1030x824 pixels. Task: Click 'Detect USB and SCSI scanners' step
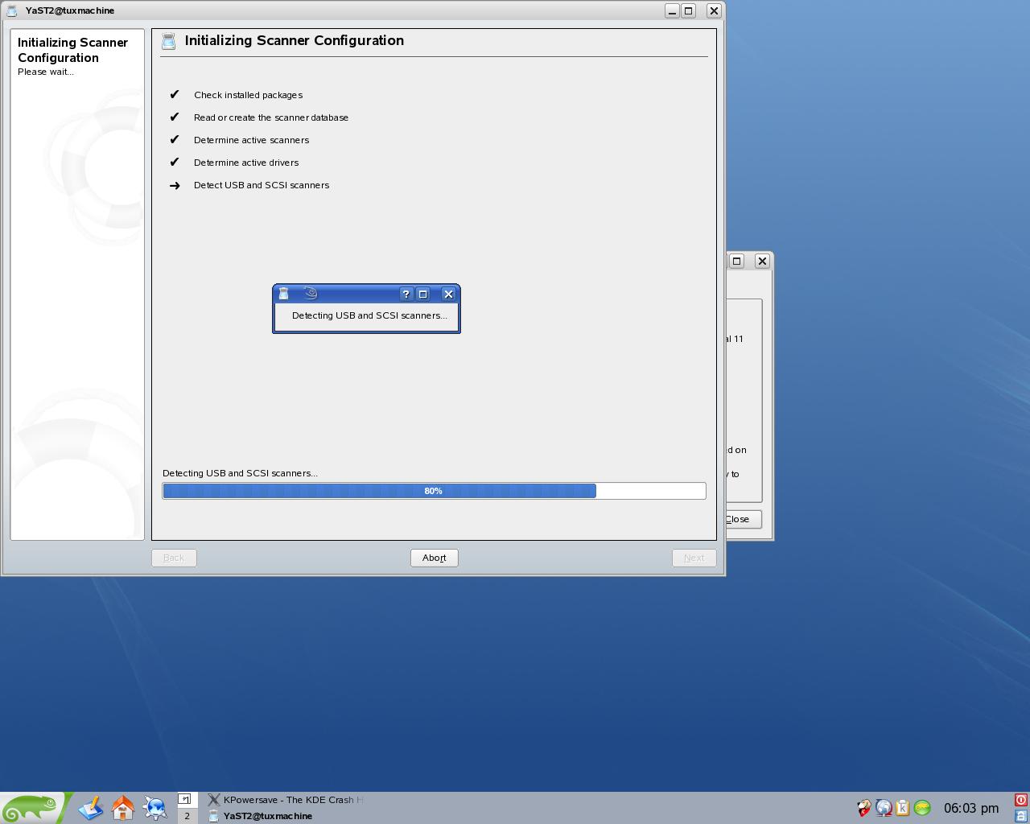[x=262, y=185]
